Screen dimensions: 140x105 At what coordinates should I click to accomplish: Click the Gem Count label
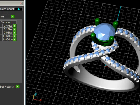[7, 9]
